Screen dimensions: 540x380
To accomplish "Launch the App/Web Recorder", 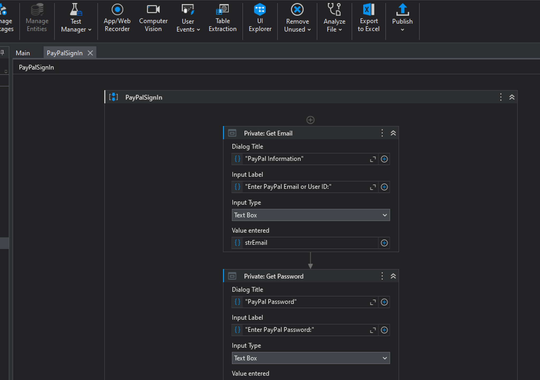I will coord(117,18).
